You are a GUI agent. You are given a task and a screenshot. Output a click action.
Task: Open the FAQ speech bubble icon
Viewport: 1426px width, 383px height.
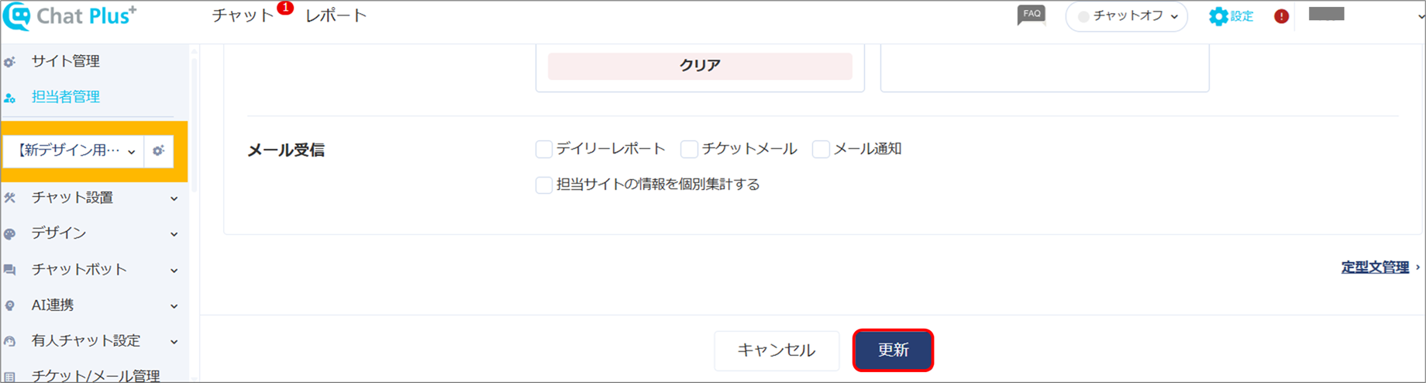(x=1032, y=16)
